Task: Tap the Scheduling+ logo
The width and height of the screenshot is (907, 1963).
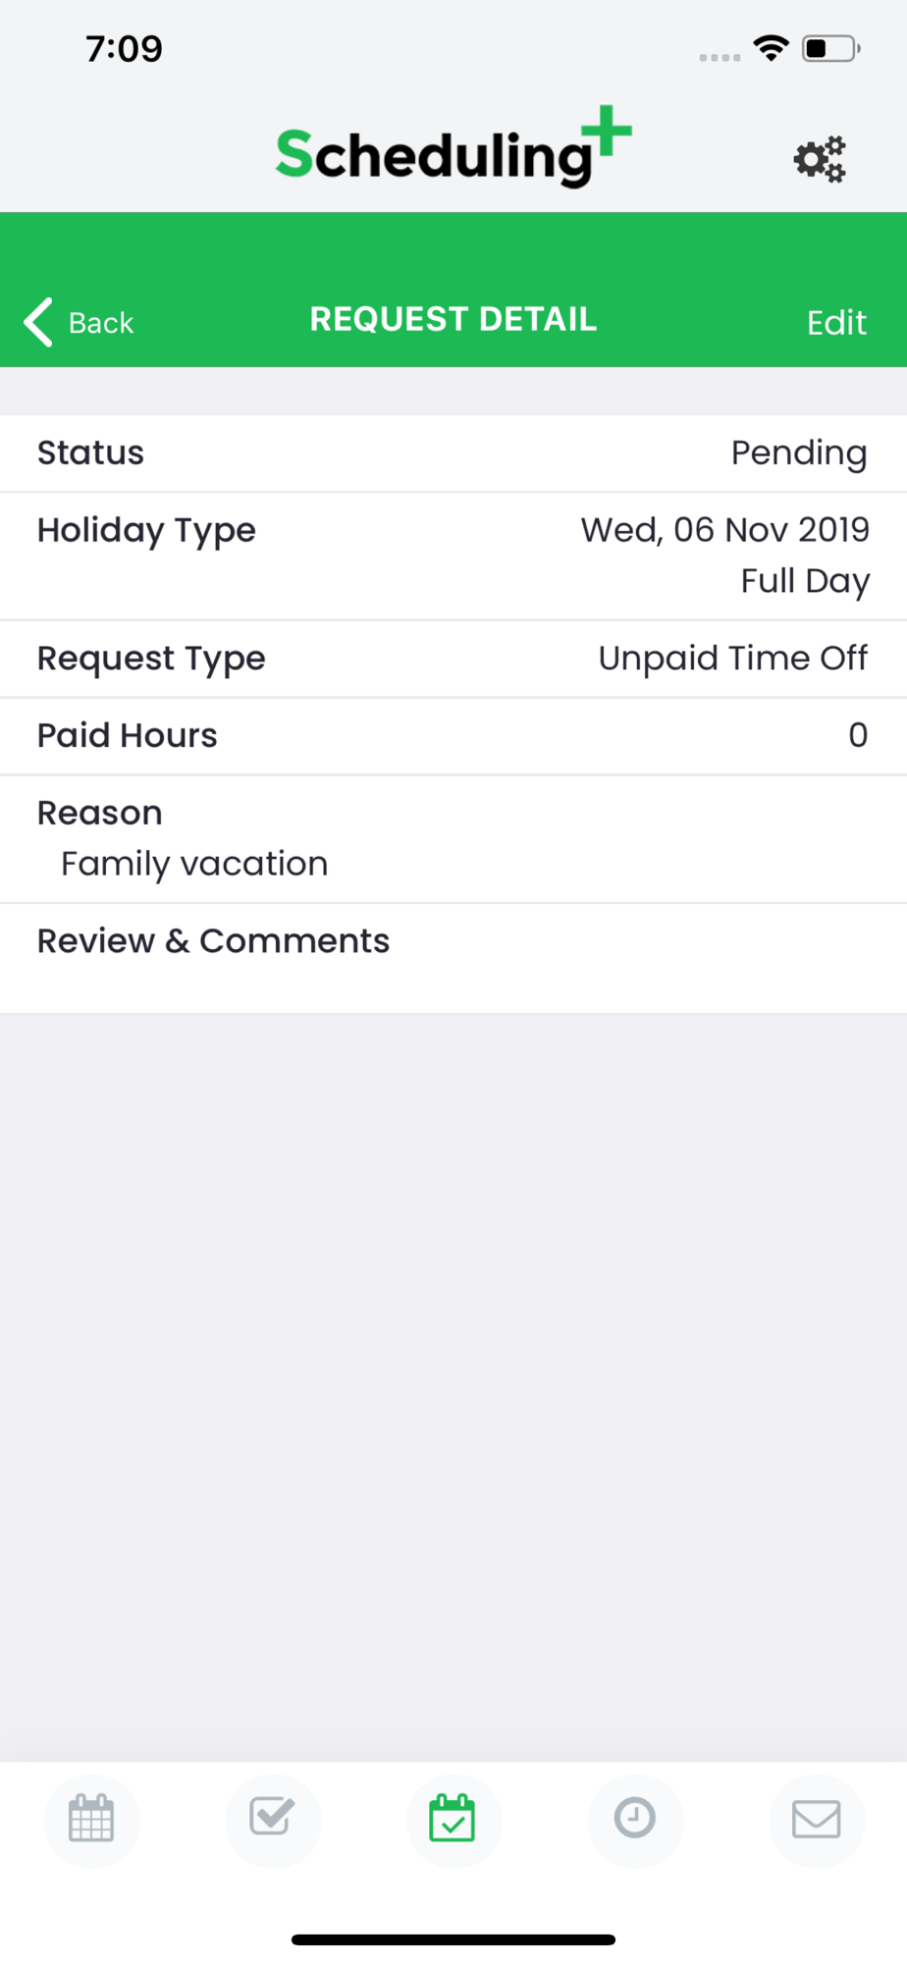Action: 453,148
